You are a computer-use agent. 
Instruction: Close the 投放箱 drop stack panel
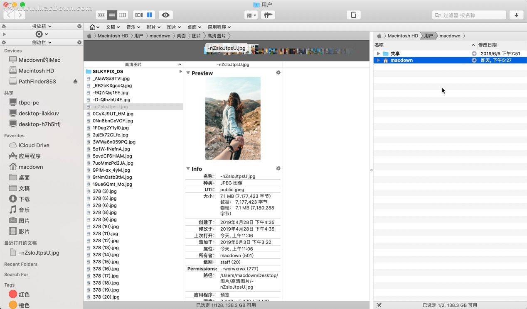point(79,26)
